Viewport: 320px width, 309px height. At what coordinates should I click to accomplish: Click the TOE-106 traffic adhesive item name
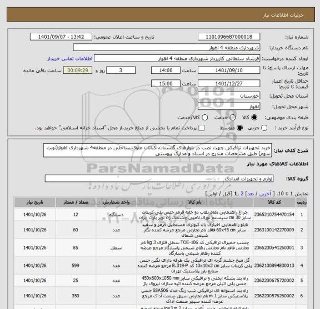click(x=194, y=248)
